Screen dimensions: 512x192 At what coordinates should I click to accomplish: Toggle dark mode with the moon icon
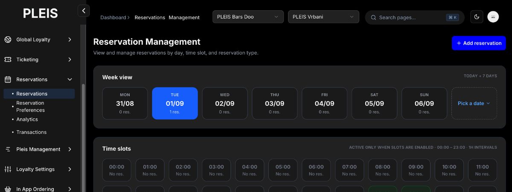point(477,17)
